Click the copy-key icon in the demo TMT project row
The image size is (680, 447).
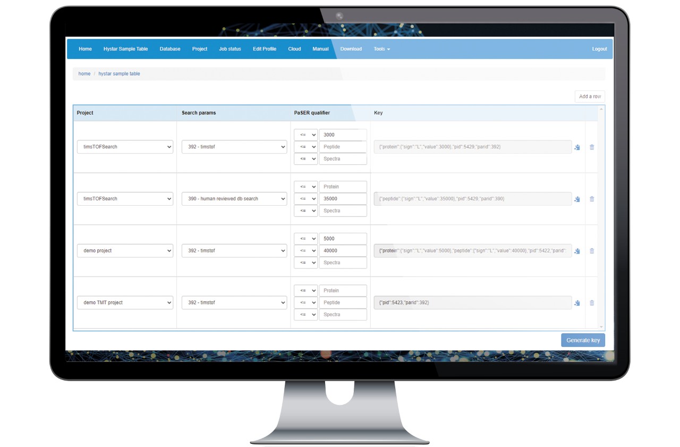(x=577, y=302)
